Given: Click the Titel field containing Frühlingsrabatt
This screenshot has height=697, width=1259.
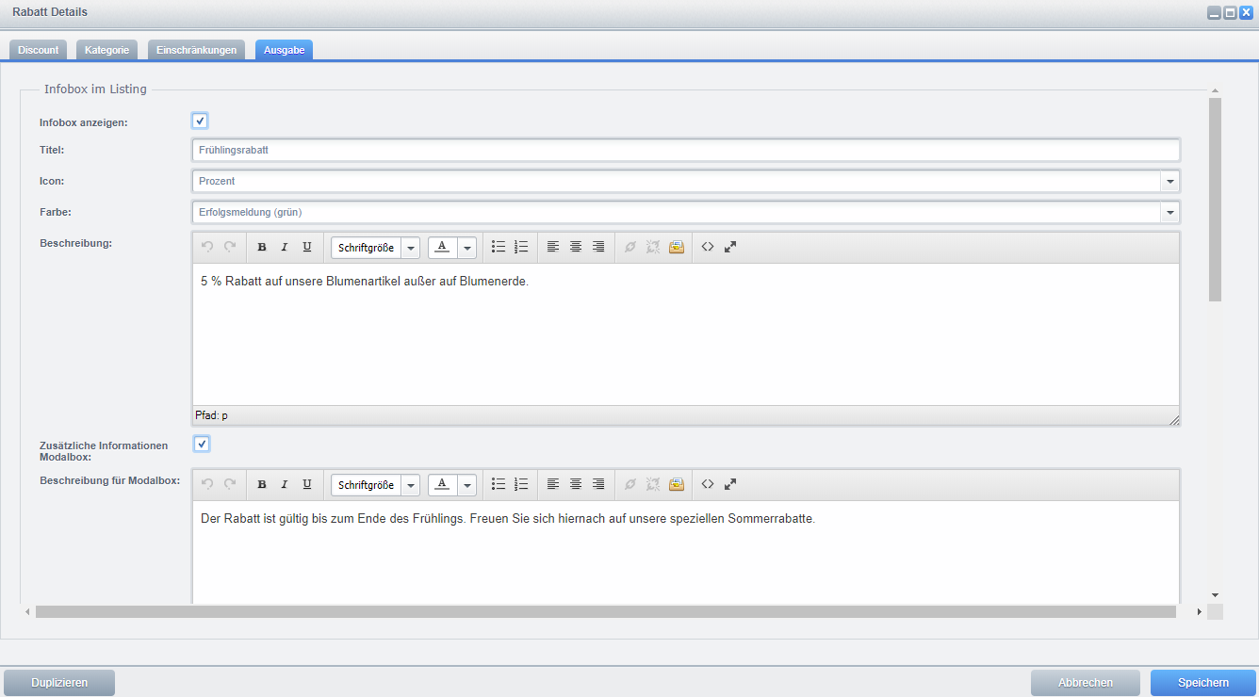Looking at the screenshot, I should tap(686, 150).
